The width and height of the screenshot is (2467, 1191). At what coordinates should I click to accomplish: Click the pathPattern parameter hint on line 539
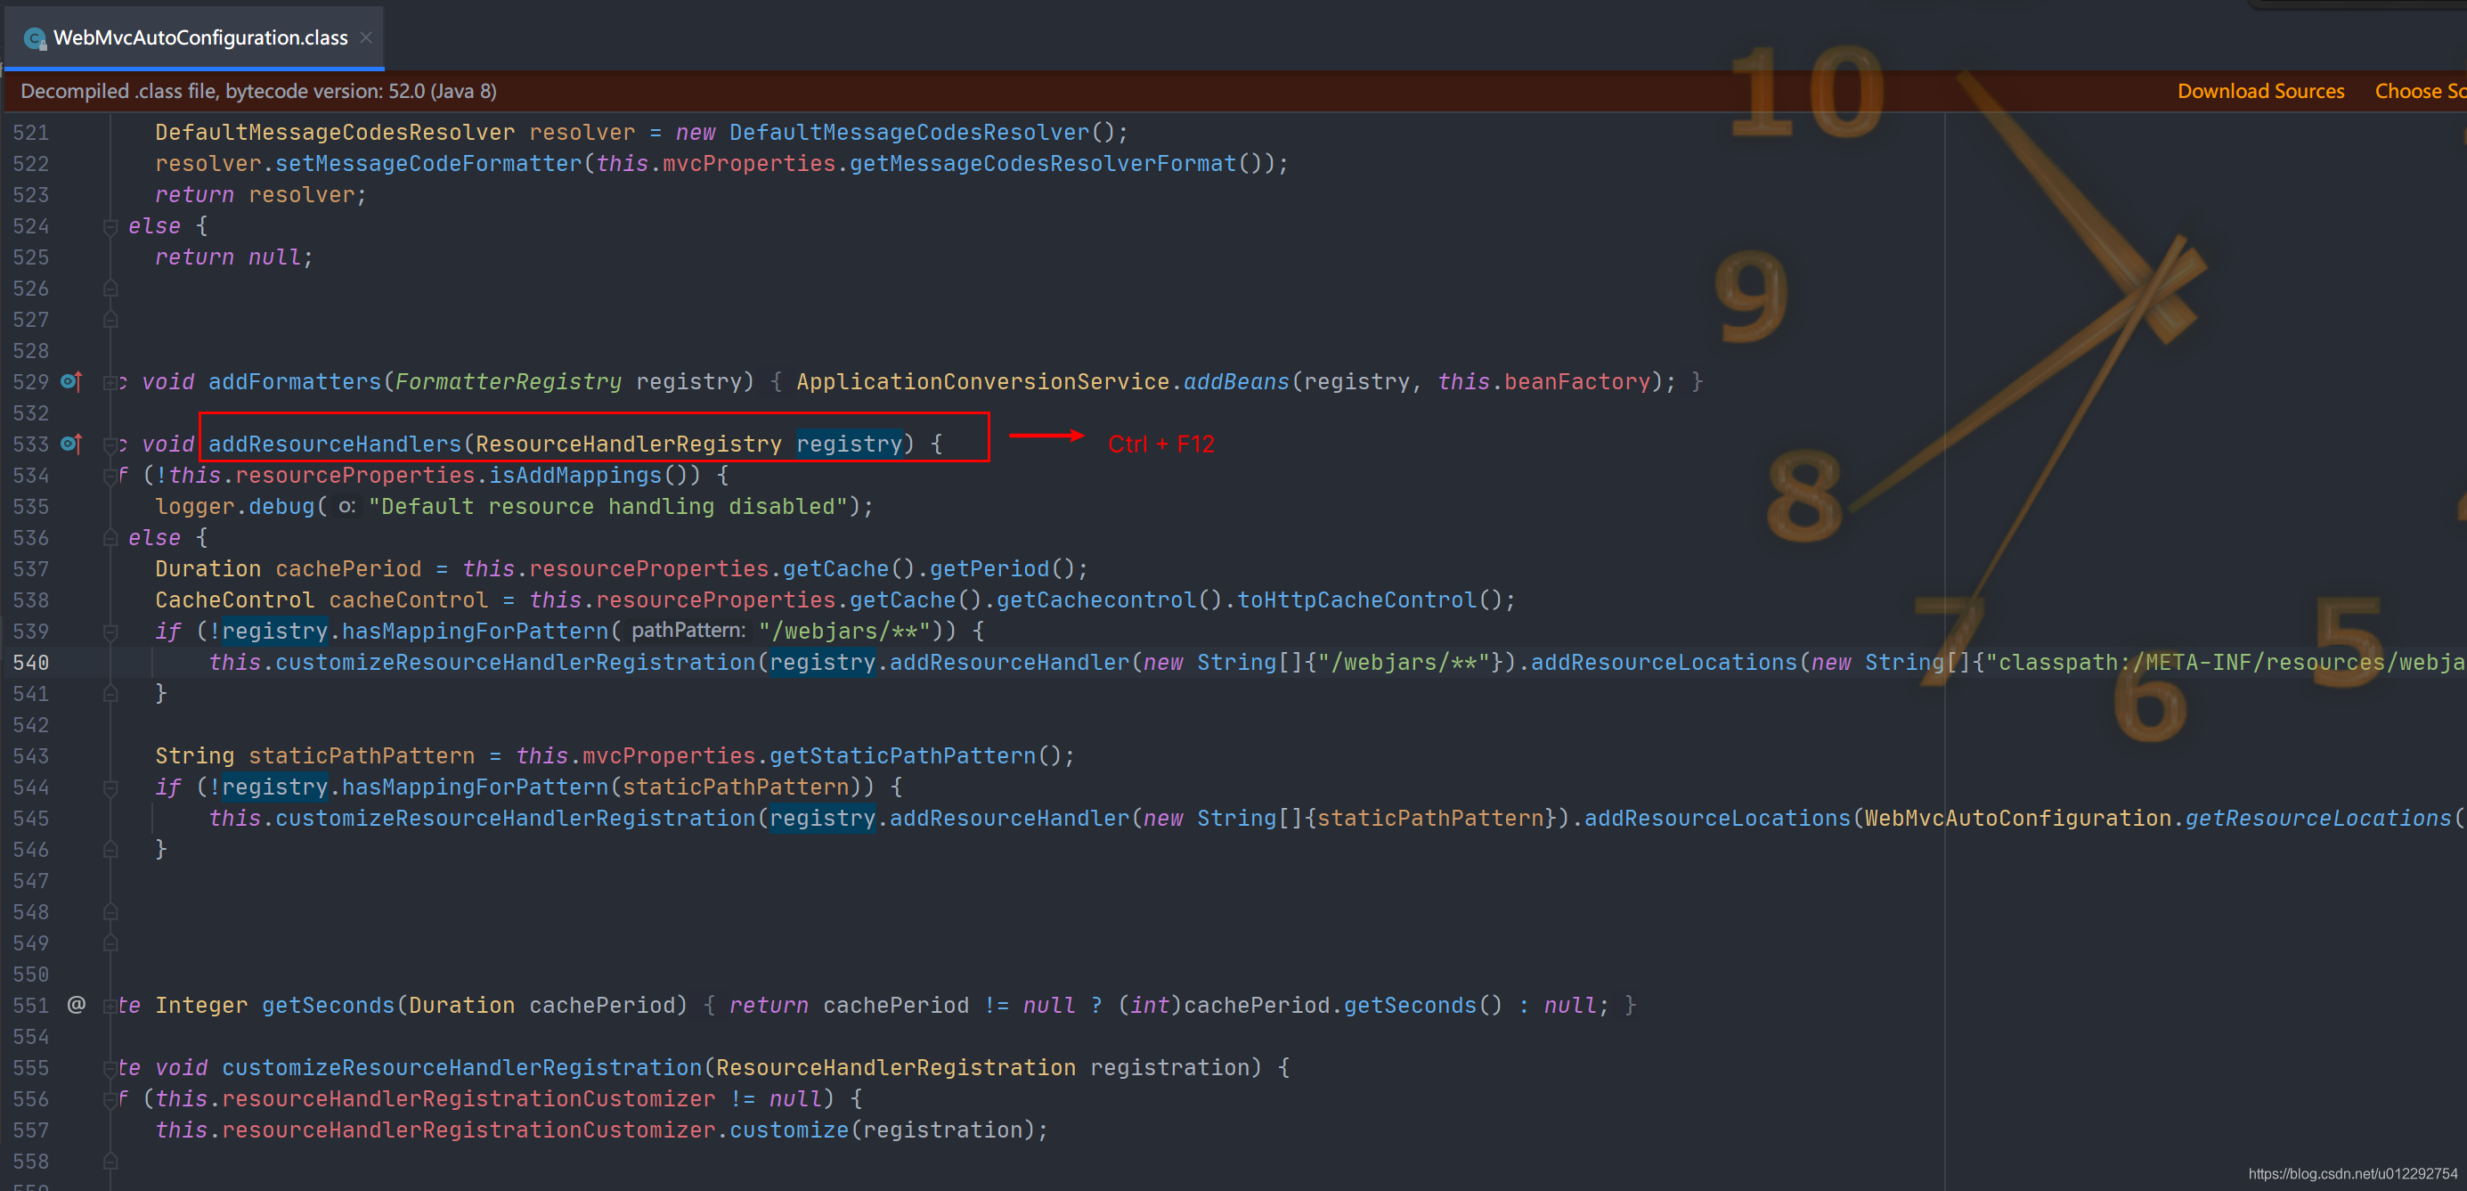pos(688,631)
